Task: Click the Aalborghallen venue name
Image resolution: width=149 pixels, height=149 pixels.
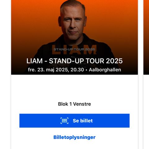Action: click(x=105, y=70)
